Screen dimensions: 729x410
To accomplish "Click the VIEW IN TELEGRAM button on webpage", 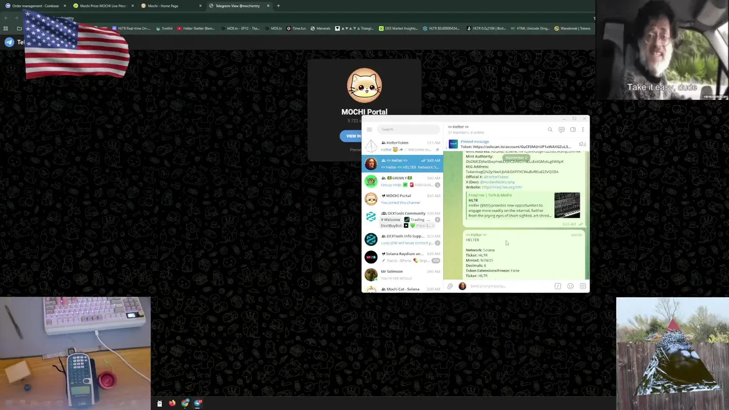I will point(350,136).
